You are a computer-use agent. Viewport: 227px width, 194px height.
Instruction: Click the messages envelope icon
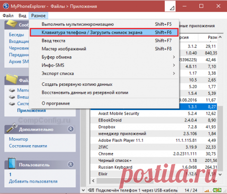point(11,24)
